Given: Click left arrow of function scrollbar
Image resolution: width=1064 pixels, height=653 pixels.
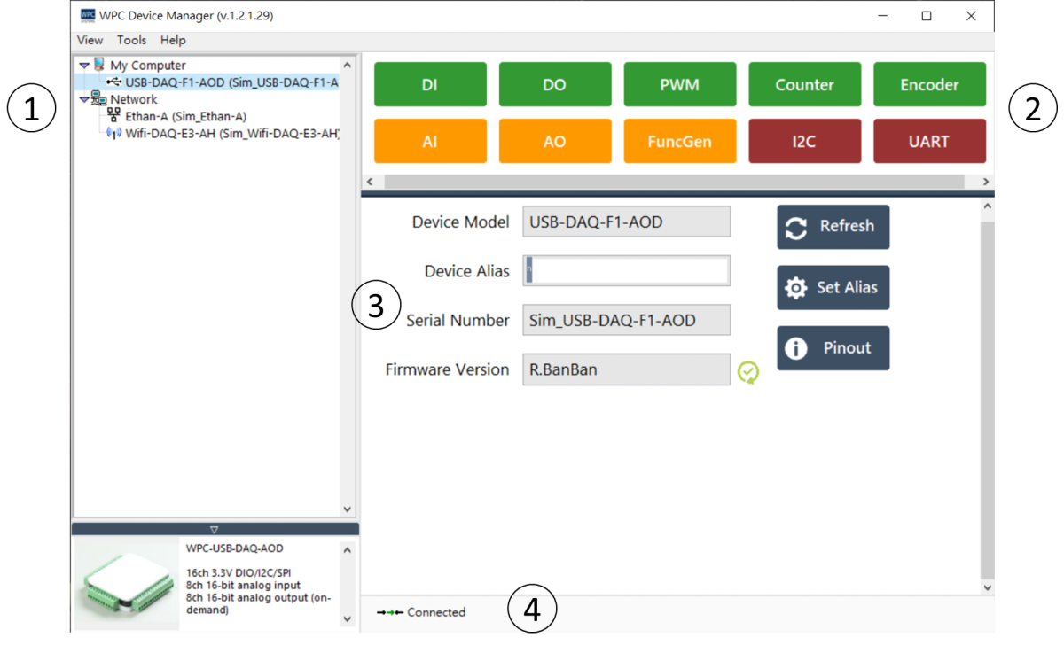Looking at the screenshot, I should click(x=369, y=181).
